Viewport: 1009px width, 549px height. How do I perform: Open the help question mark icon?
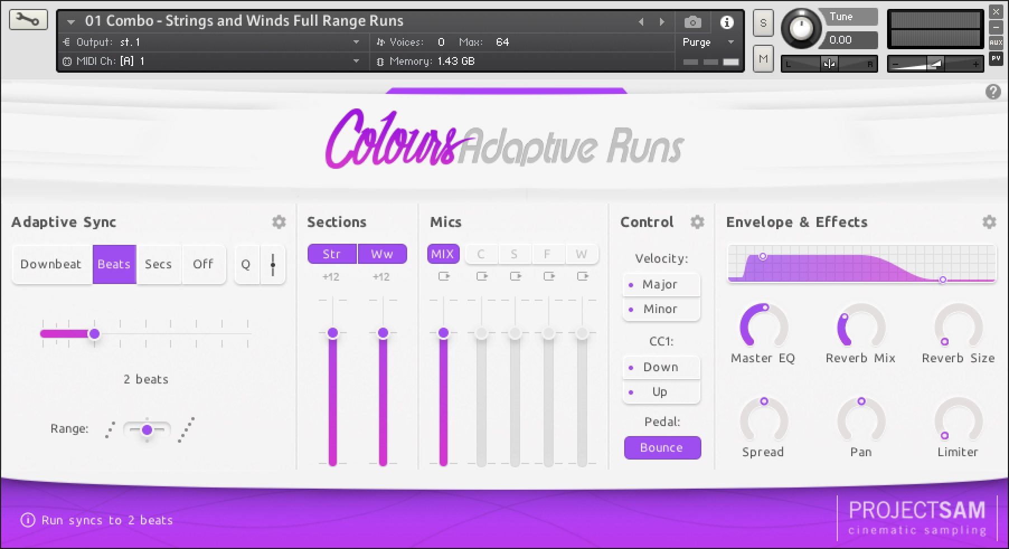click(993, 92)
